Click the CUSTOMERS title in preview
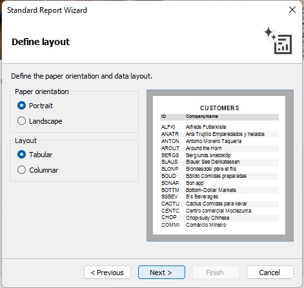 pos(219,108)
